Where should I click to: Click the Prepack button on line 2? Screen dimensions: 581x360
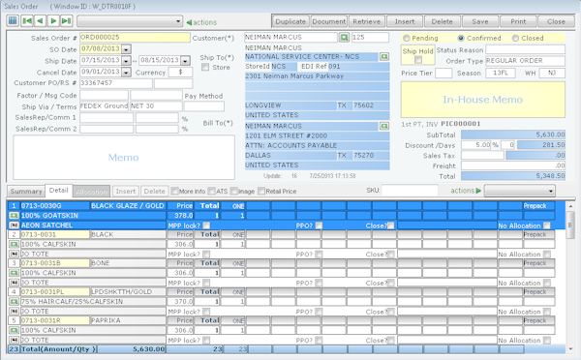coord(538,234)
